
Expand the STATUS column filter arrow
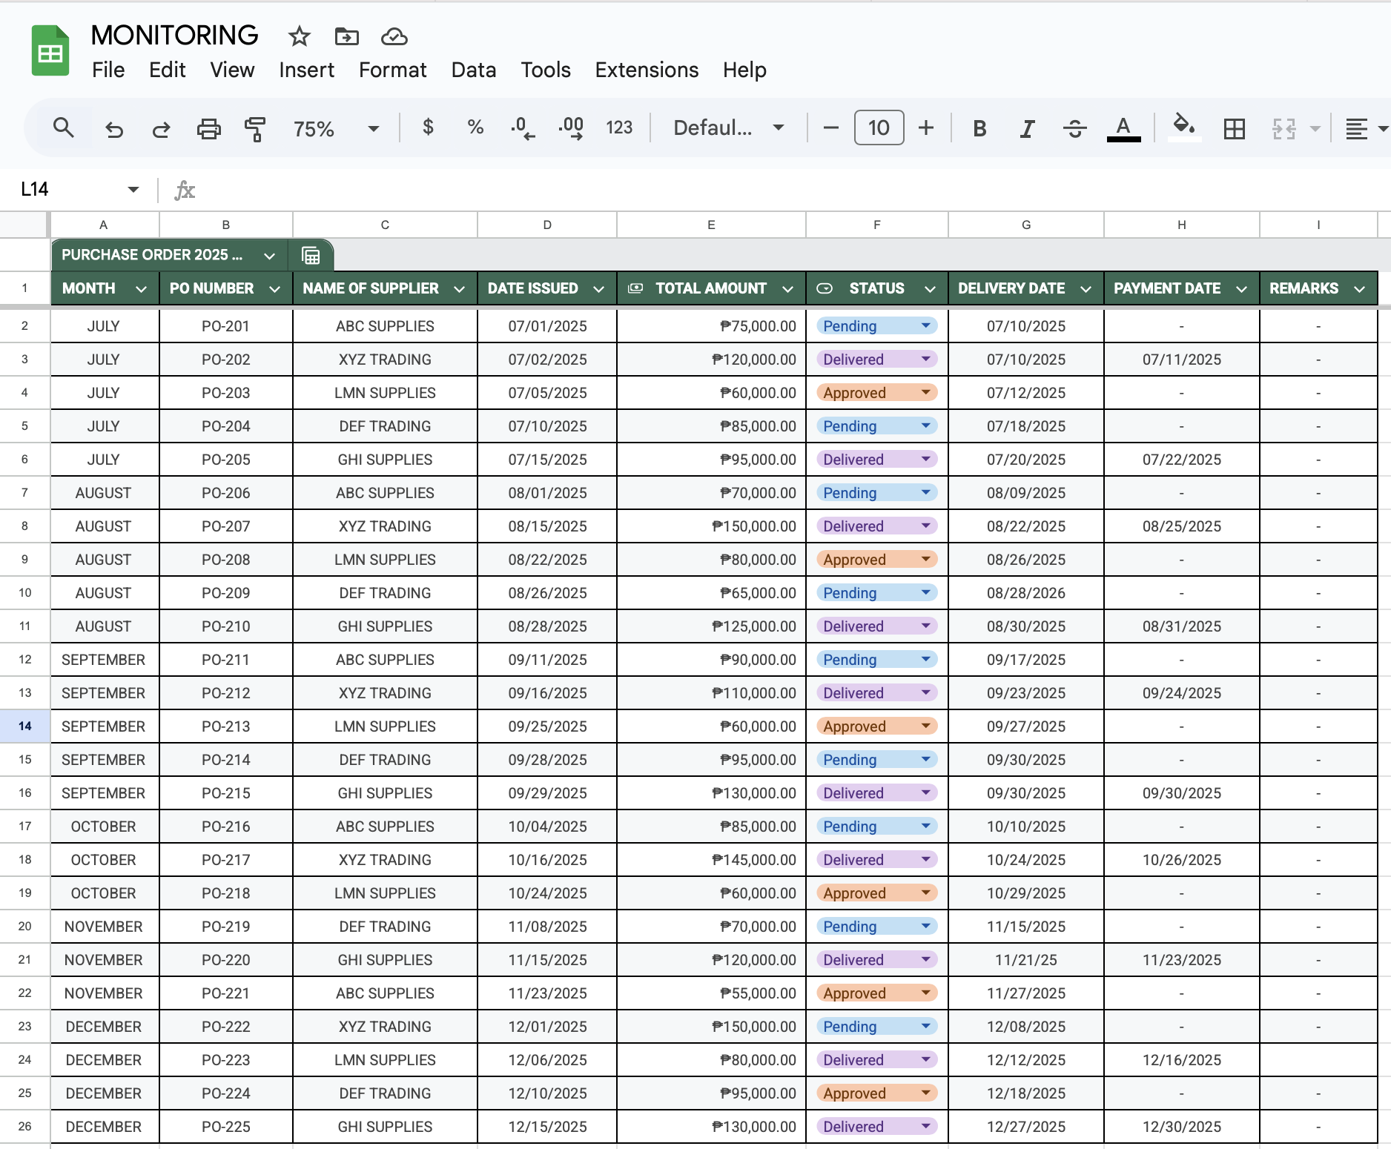[930, 289]
